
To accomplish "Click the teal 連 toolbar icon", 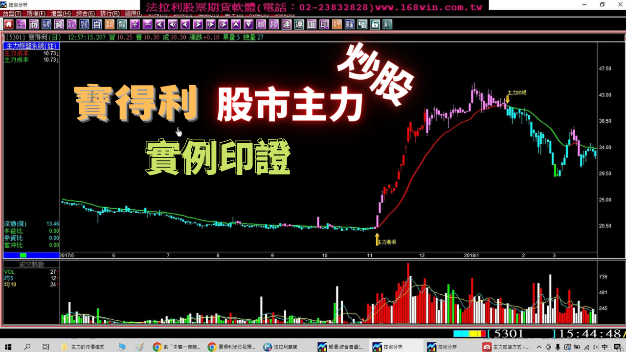I will [299, 24].
